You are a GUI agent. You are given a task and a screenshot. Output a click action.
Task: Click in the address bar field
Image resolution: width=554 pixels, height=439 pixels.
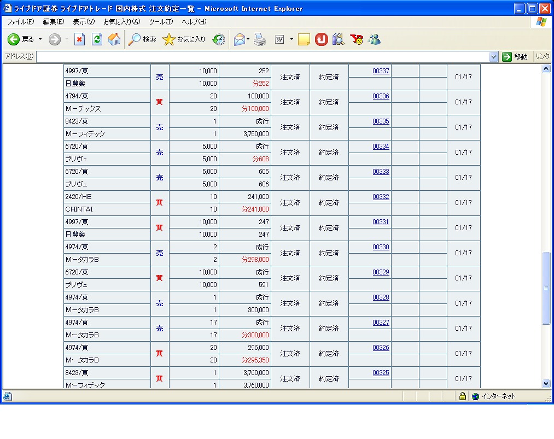click(x=263, y=56)
